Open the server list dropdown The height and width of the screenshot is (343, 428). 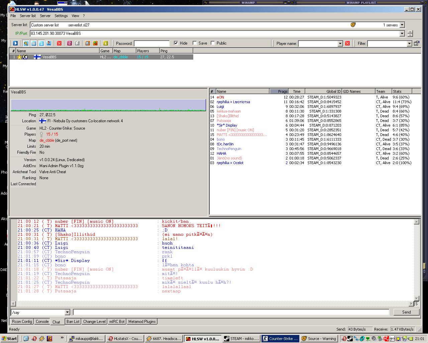[x=402, y=25]
